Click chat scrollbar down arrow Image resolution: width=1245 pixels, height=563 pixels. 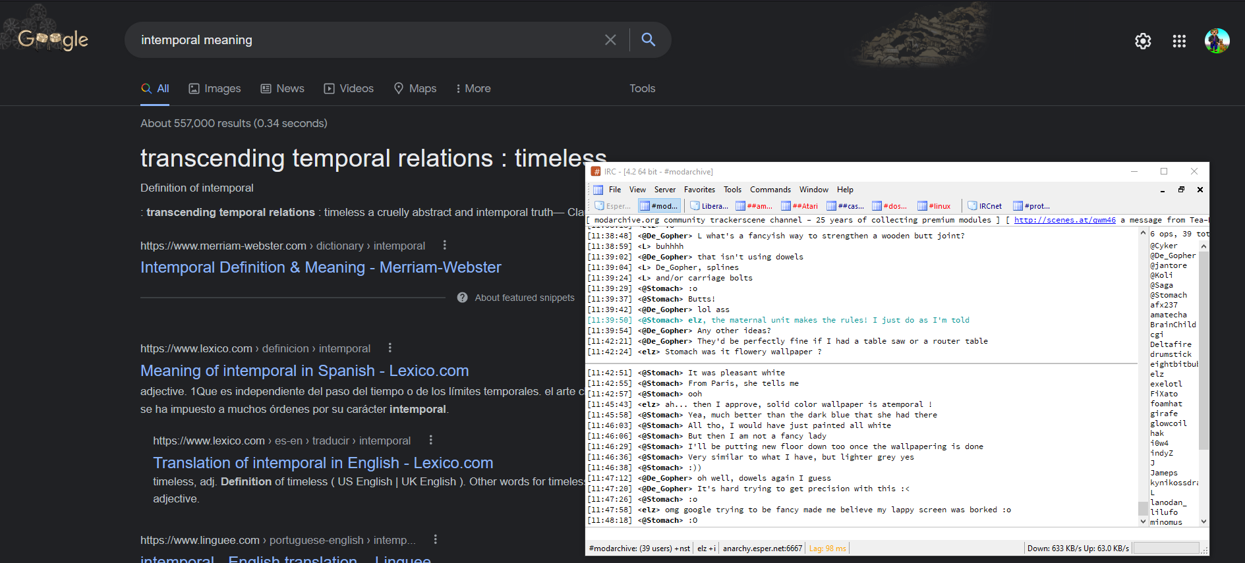click(1143, 521)
